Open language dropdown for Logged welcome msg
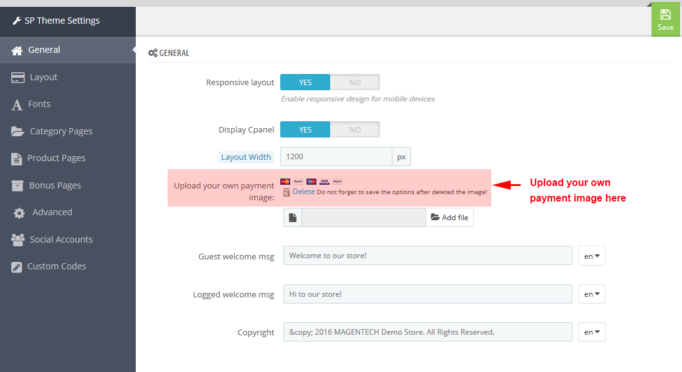This screenshot has width=682, height=372. click(592, 294)
